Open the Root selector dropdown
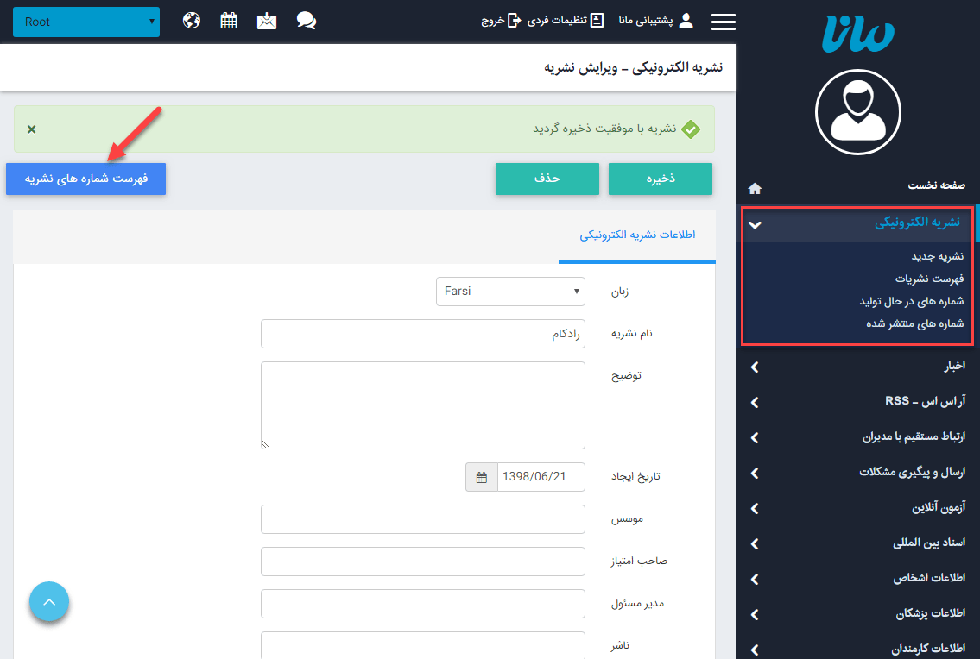 (x=86, y=22)
